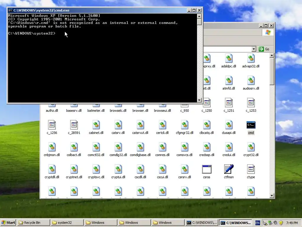The width and height of the screenshot is (302, 227).
Task: Select the cmd file icon in system32
Action: tap(251, 125)
